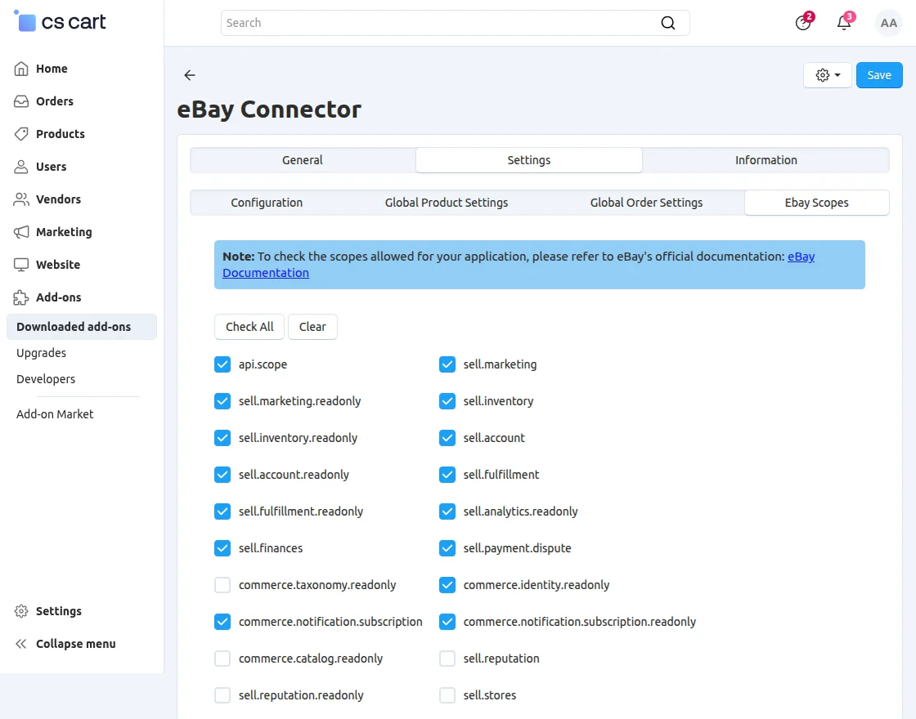The width and height of the screenshot is (916, 719).
Task: Enable commerce.taxonomy.readonly scope checkbox
Action: pyautogui.click(x=222, y=585)
